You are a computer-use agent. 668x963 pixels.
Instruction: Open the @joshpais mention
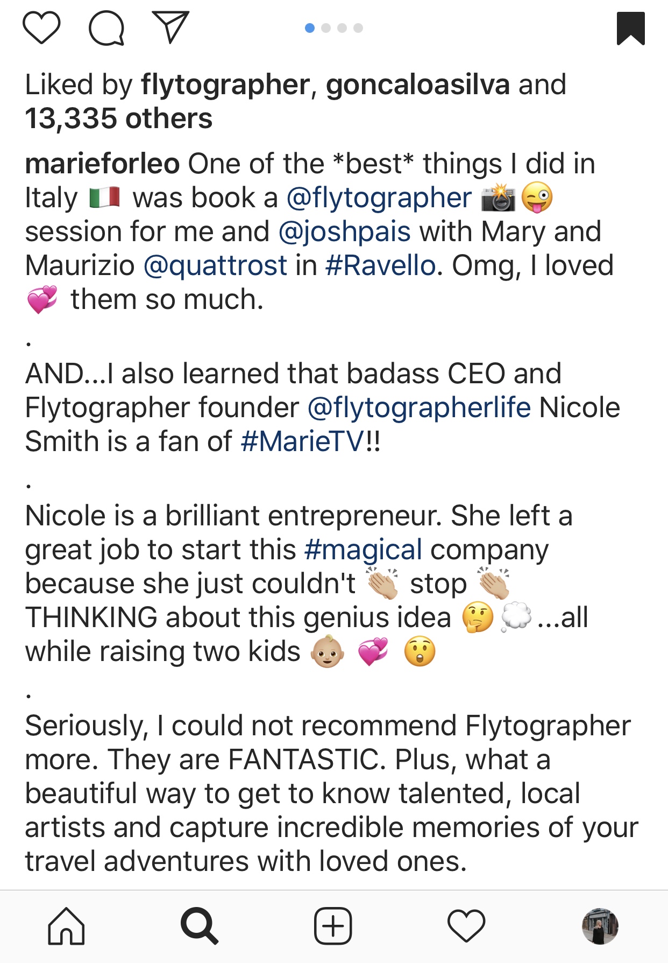point(345,232)
